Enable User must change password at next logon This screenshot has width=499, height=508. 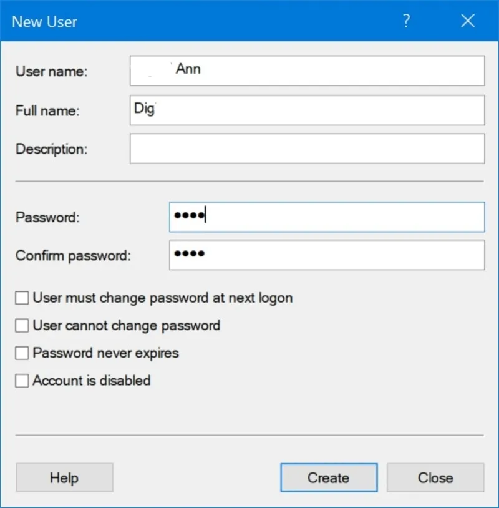(x=22, y=298)
